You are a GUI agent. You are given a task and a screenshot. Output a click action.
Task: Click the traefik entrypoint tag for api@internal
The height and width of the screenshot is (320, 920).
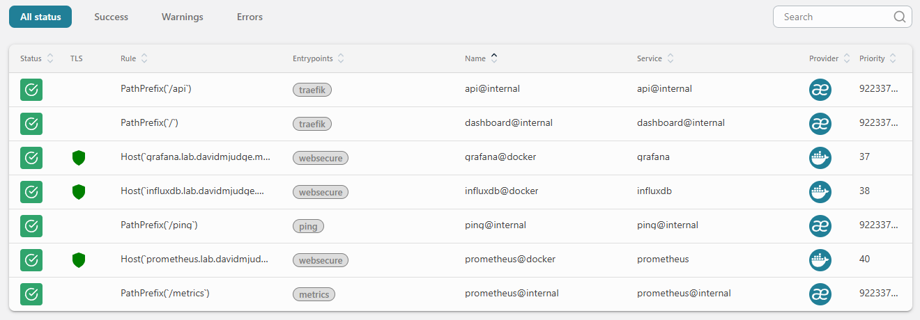[312, 90]
